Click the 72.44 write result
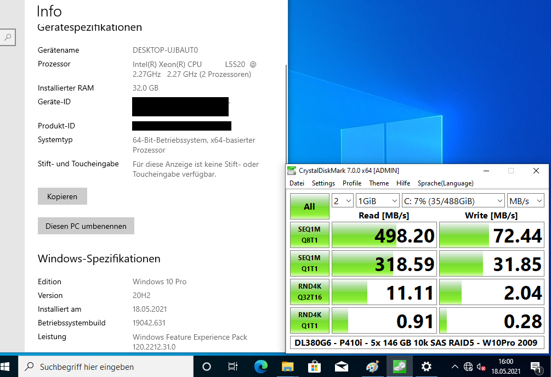Image resolution: width=551 pixels, height=377 pixels. (492, 235)
